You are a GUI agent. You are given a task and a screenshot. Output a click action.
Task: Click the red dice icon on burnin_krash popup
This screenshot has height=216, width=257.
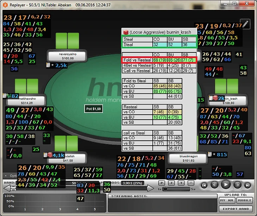click(x=126, y=32)
